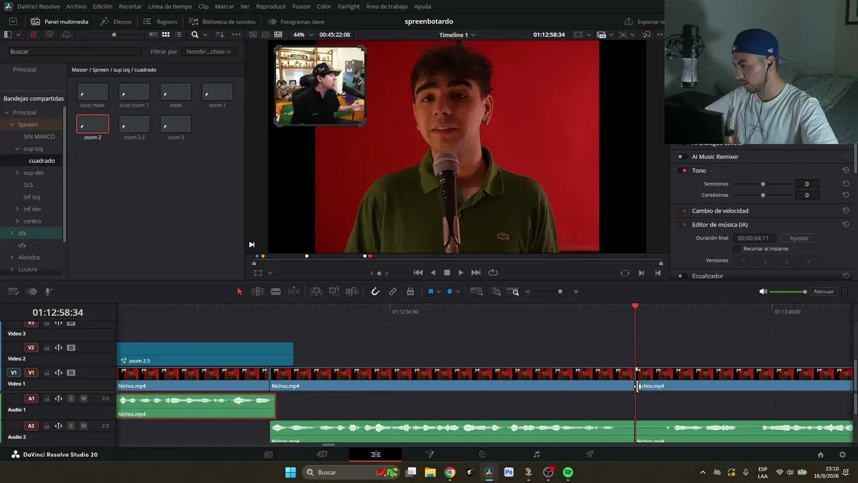
Task: Click the Ajustar button
Action: pyautogui.click(x=799, y=238)
